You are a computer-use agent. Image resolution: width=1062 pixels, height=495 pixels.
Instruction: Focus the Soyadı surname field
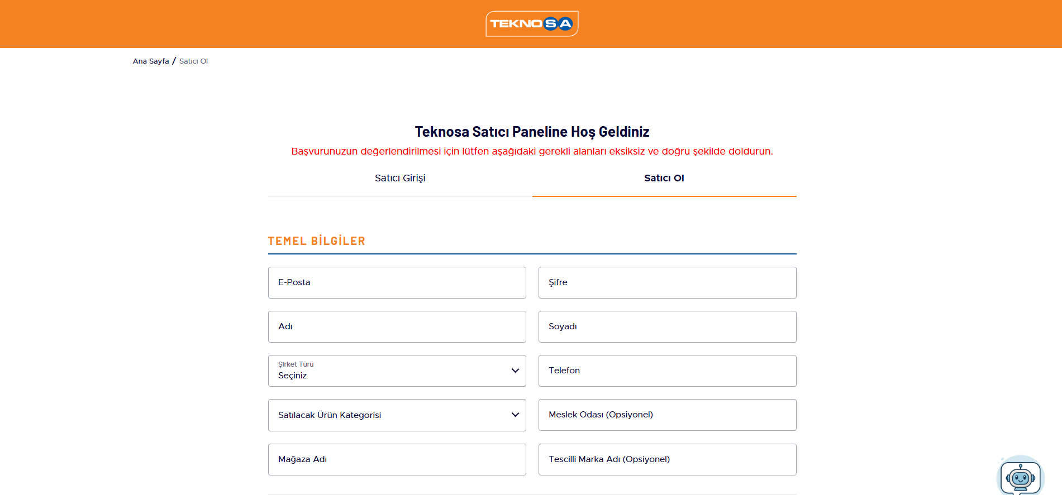[x=667, y=326]
